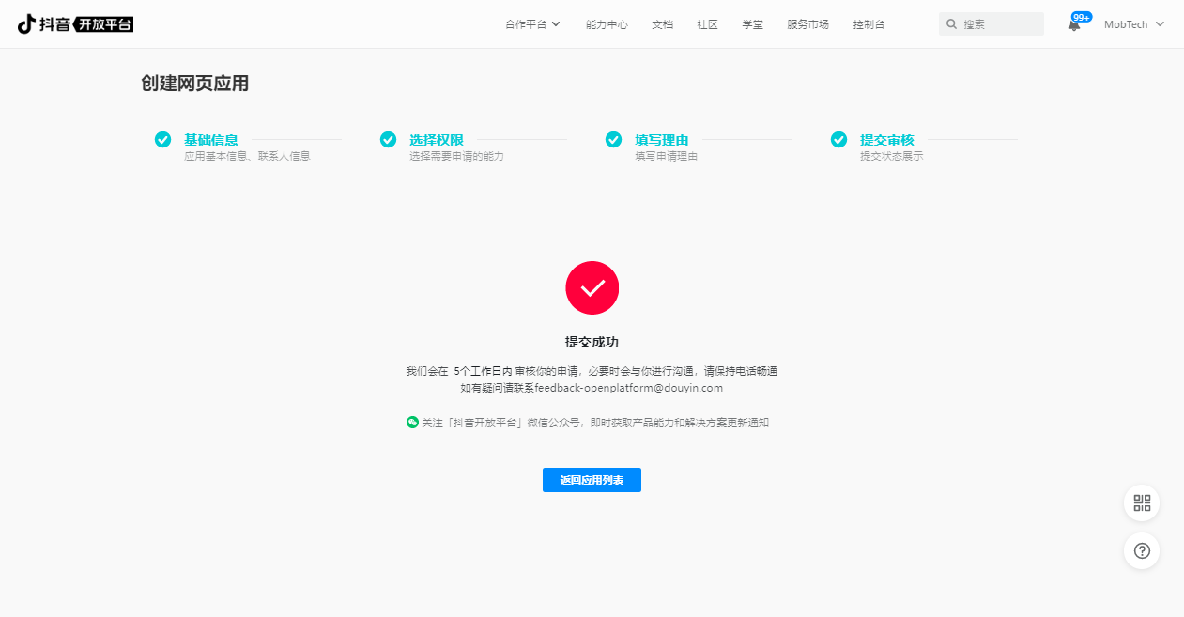Click the 返回应用列表 button
This screenshot has height=617, width=1184.
point(592,480)
